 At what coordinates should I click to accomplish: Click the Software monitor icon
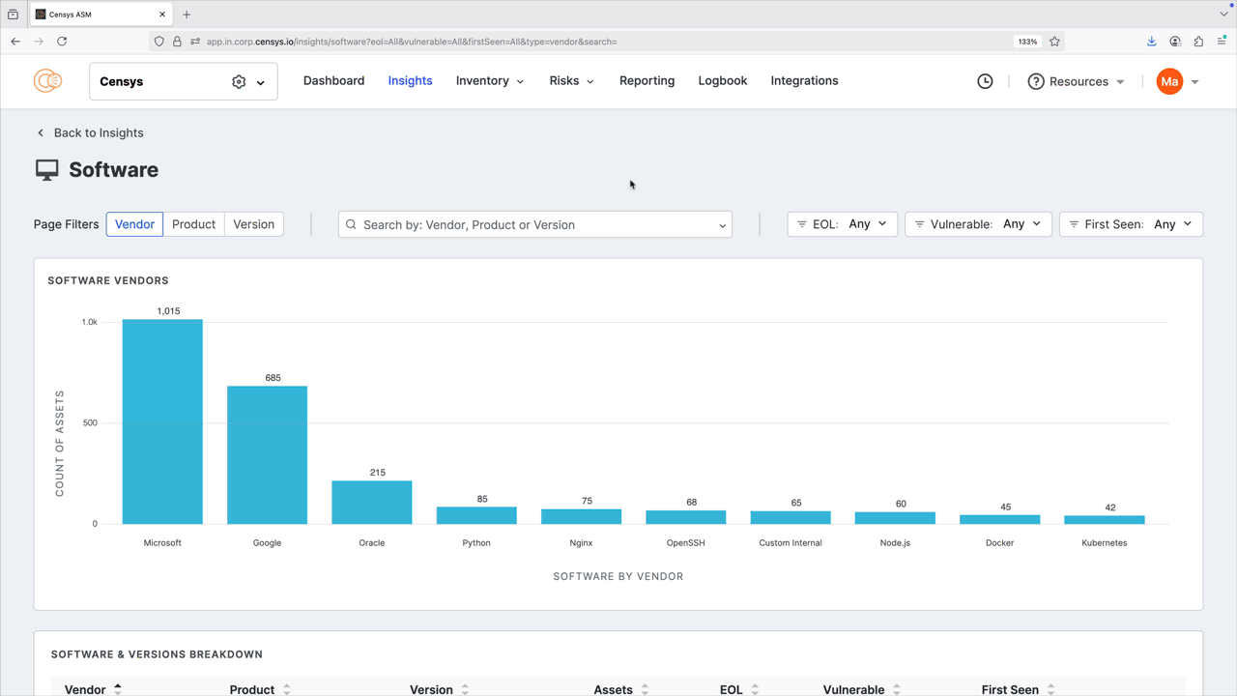(46, 170)
